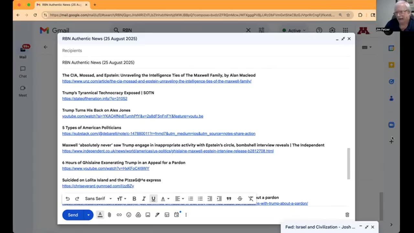The image size is (414, 233).
Task: Open Mail in Gmail sidebar
Action: point(23,52)
